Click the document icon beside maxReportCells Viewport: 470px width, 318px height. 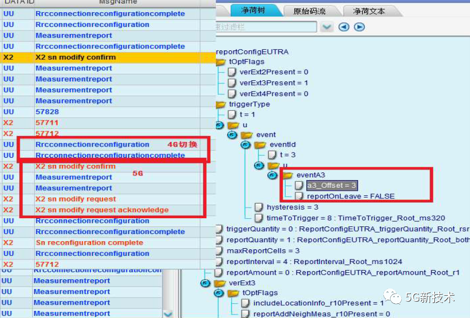tap(219, 251)
